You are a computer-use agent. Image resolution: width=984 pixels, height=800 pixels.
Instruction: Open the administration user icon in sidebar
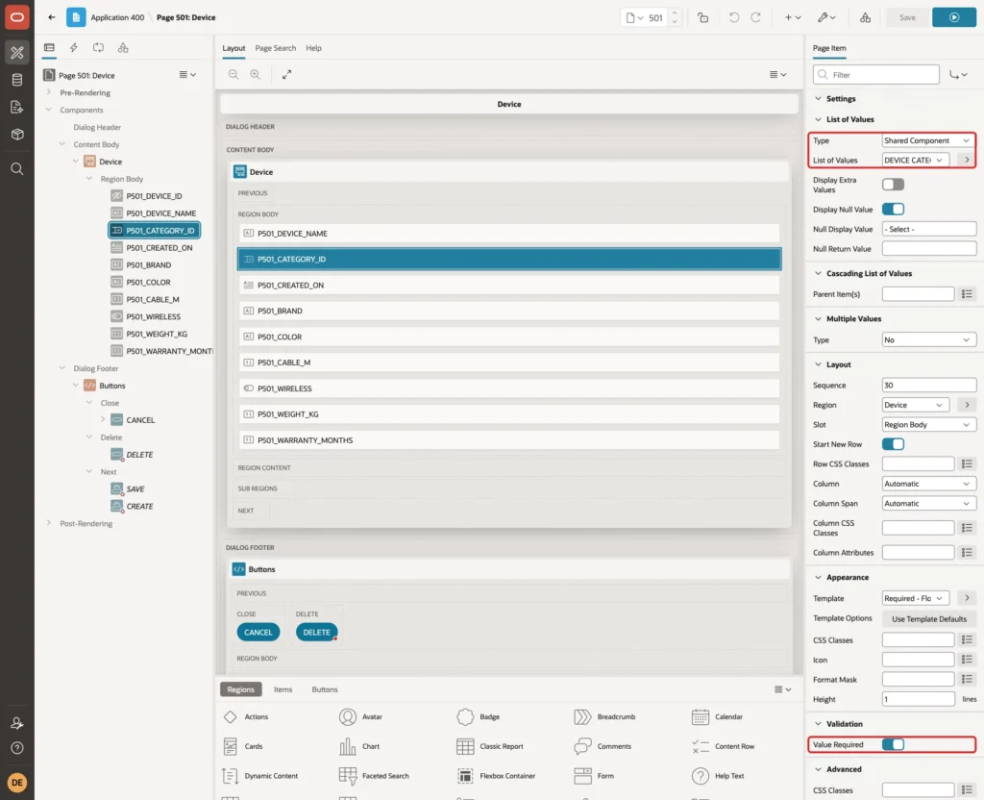17,723
